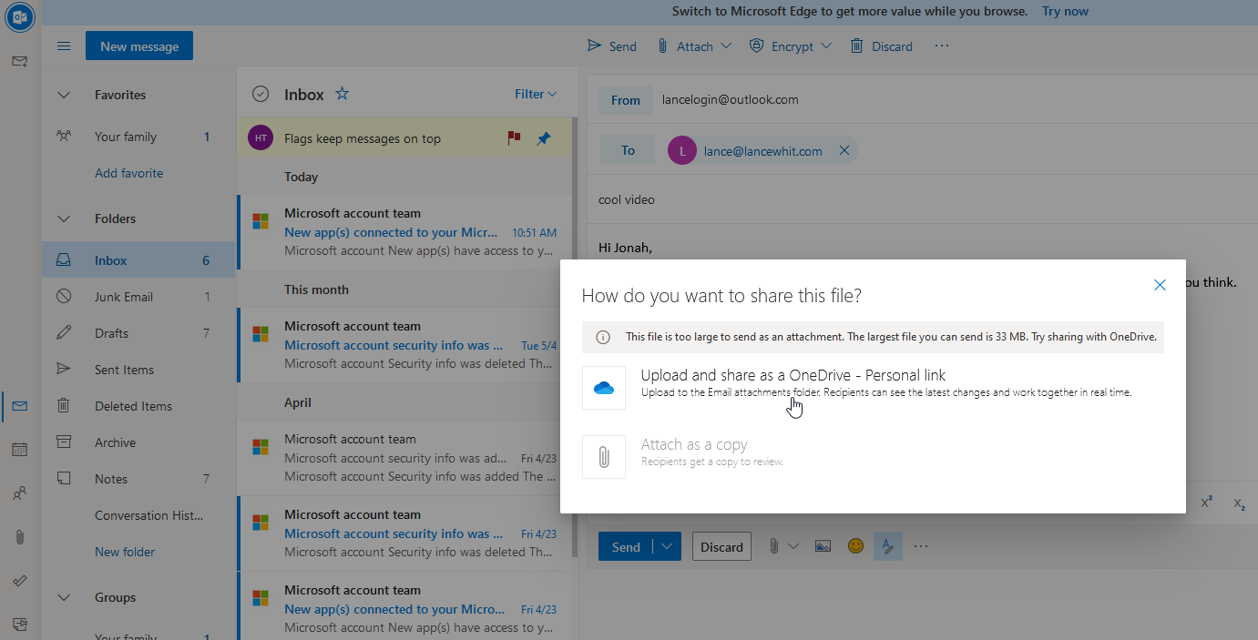The width and height of the screenshot is (1258, 640).
Task: Click the top toolbar Send item
Action: (612, 46)
